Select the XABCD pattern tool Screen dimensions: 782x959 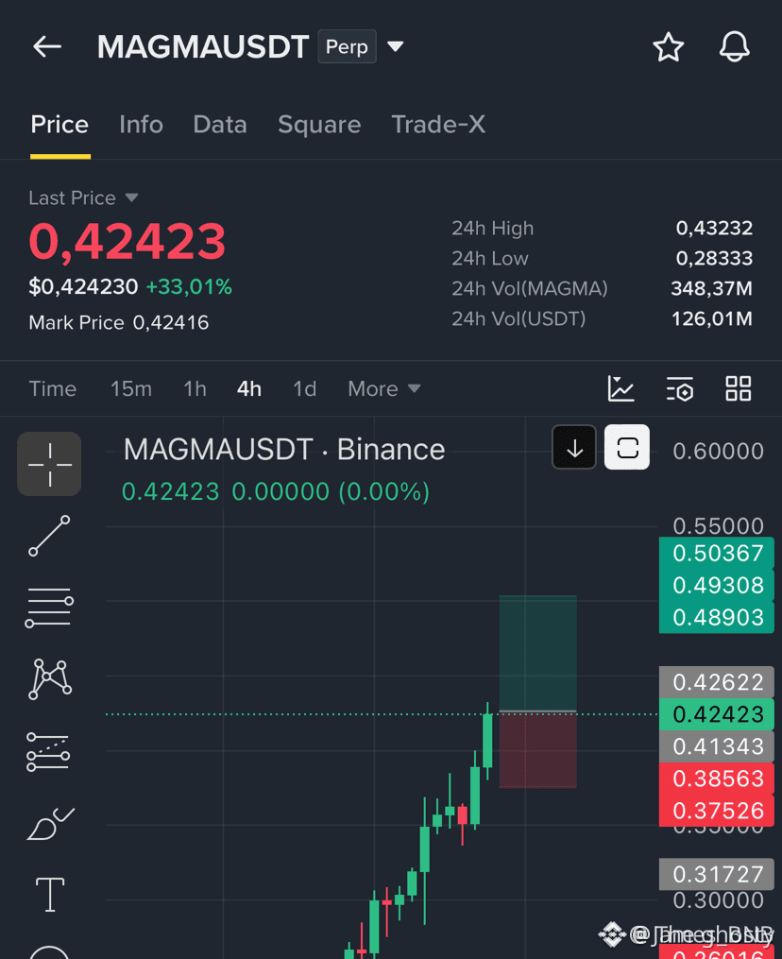[x=49, y=679]
